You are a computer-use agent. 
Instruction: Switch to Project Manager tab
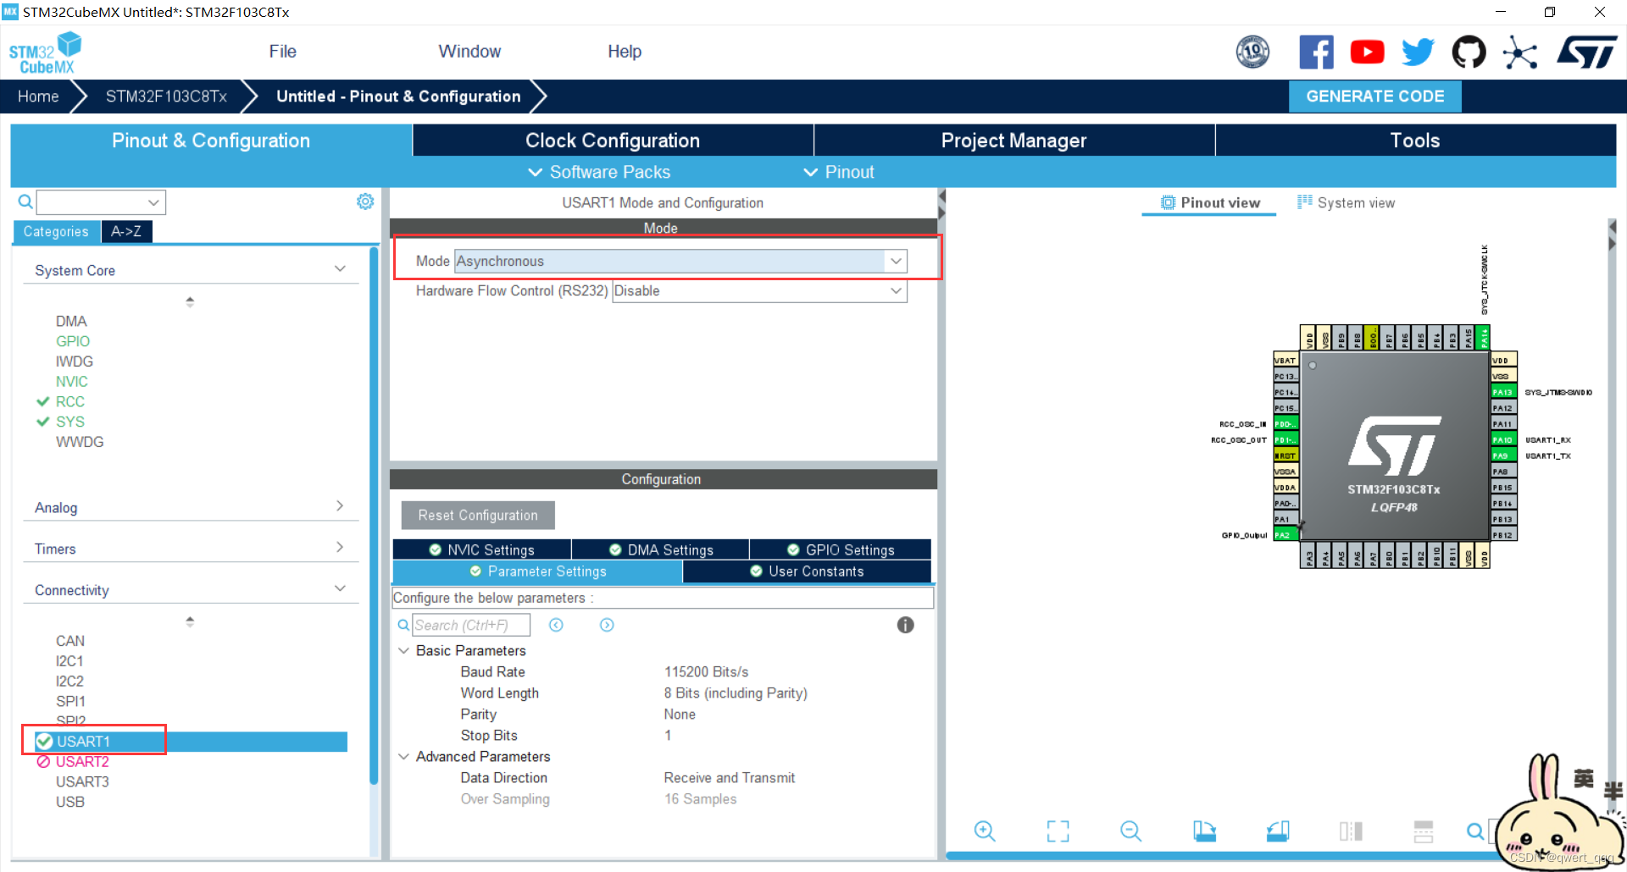tap(1013, 141)
